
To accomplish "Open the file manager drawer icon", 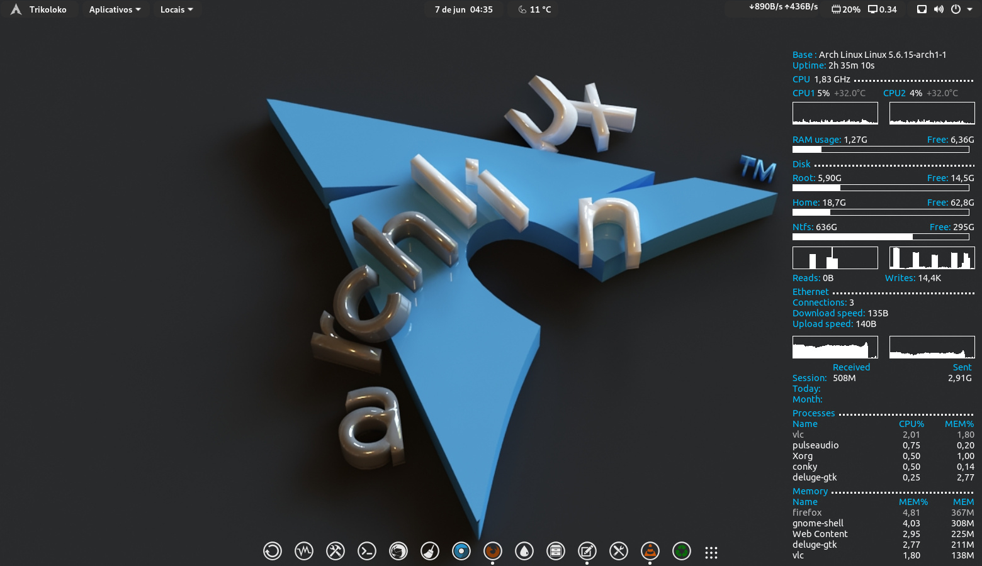I will click(x=556, y=552).
